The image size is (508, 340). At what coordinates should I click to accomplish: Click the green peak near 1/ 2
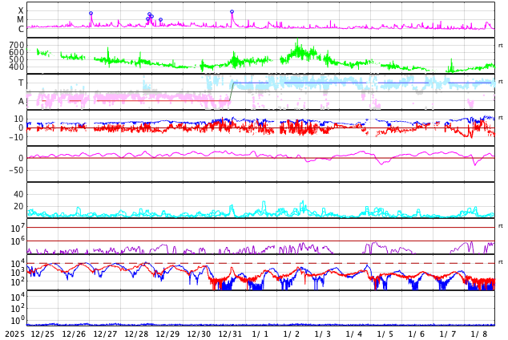click(x=298, y=48)
